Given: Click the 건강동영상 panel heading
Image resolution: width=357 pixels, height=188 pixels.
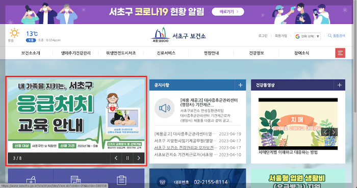Looking at the screenshot, I should pyautogui.click(x=265, y=85).
